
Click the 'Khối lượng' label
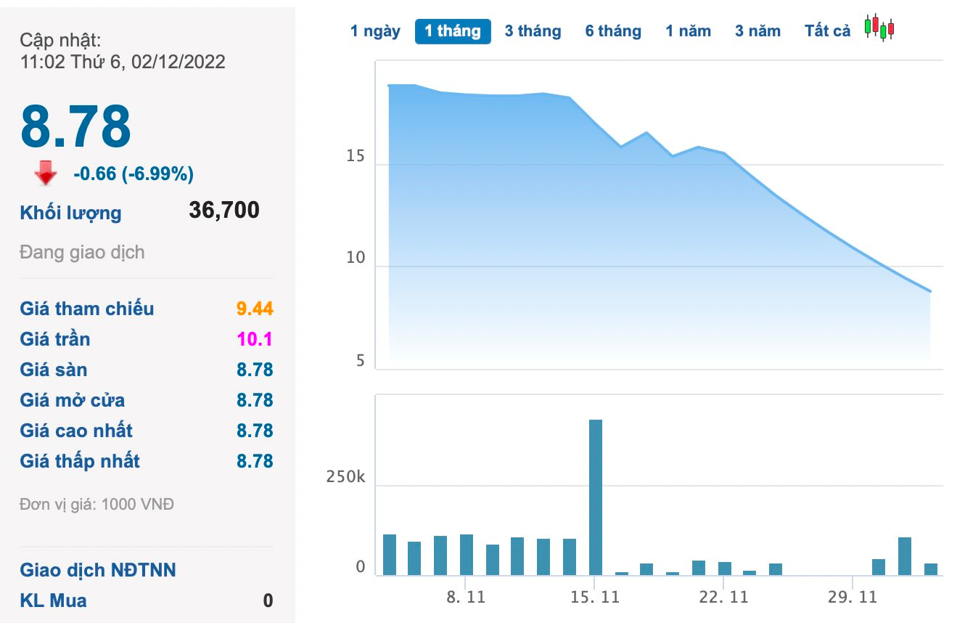click(70, 212)
